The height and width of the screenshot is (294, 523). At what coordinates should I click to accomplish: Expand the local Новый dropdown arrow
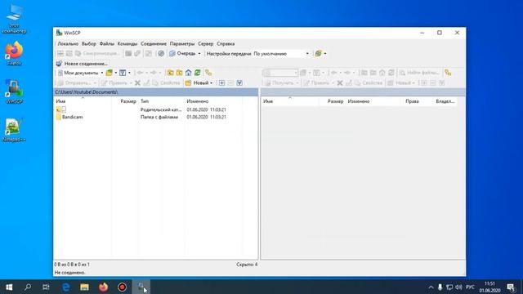(x=211, y=83)
